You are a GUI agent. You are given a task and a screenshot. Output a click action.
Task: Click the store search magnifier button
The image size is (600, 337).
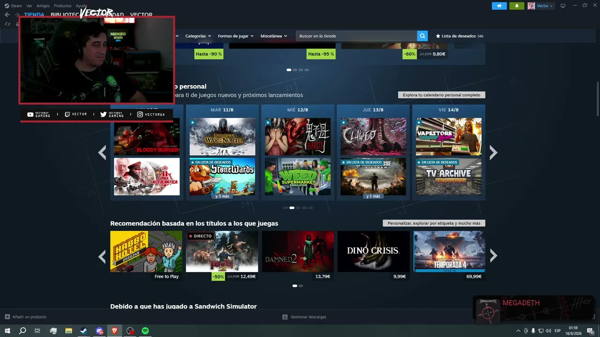tap(423, 36)
